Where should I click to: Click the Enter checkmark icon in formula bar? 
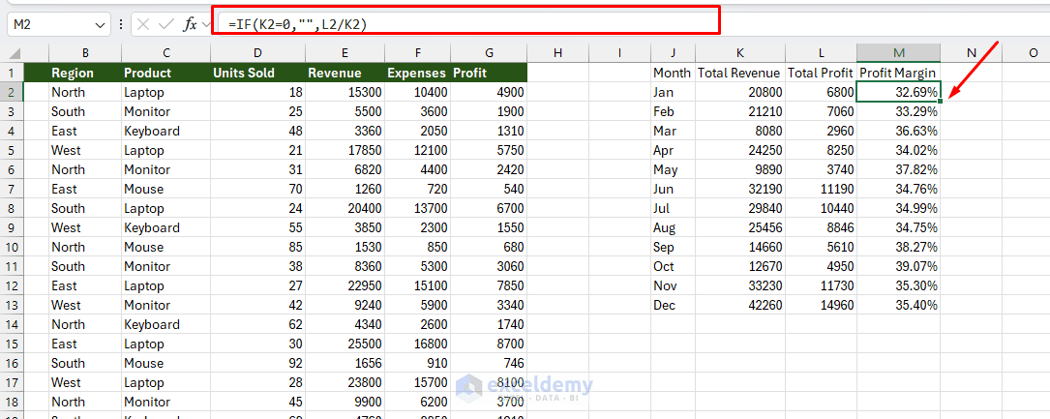[x=166, y=25]
